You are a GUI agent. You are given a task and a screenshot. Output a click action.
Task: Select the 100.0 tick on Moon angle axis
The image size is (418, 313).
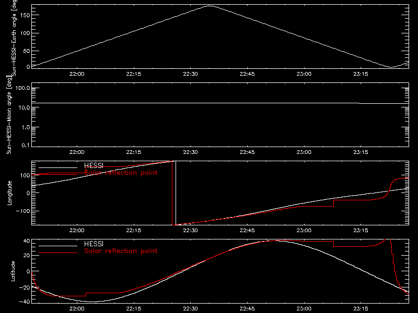point(22,88)
